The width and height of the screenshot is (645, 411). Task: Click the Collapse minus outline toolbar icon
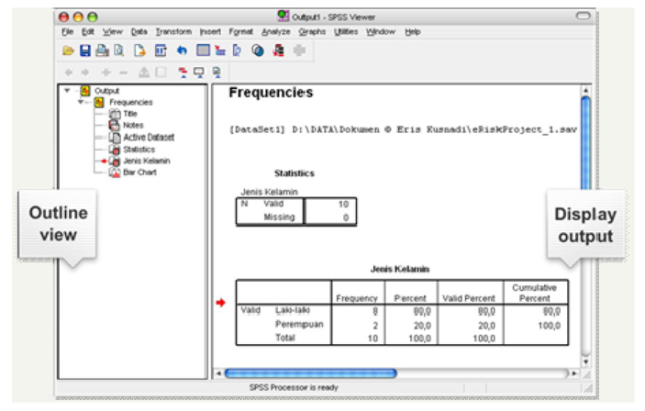click(123, 72)
